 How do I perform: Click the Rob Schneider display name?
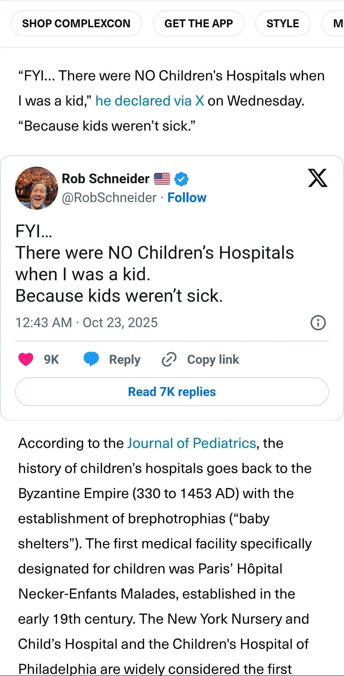tap(105, 179)
